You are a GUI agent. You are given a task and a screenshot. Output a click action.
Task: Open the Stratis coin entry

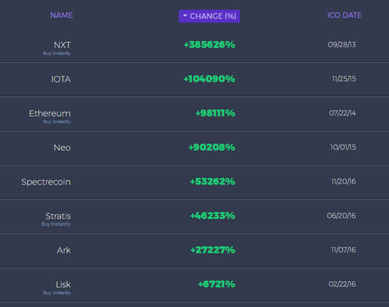point(58,216)
